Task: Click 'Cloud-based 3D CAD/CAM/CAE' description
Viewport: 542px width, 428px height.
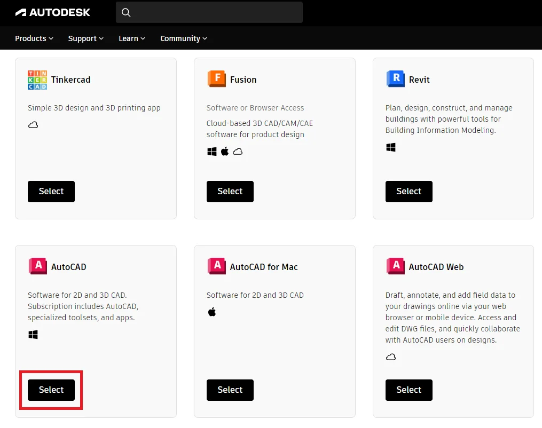Action: (260, 129)
